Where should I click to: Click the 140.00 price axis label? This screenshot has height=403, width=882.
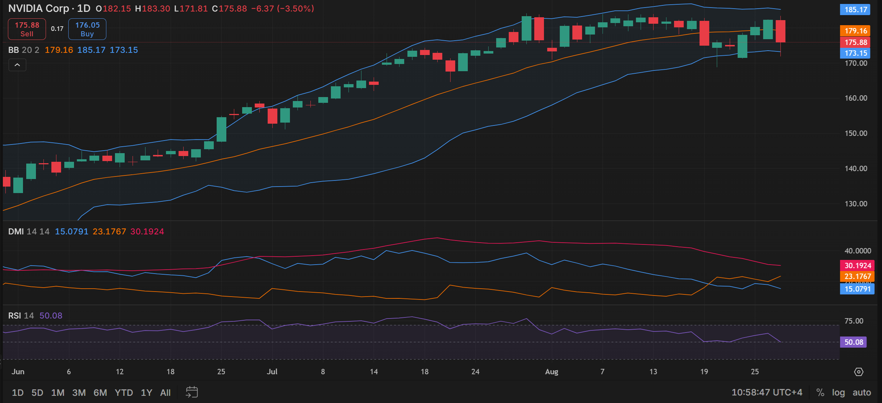856,169
